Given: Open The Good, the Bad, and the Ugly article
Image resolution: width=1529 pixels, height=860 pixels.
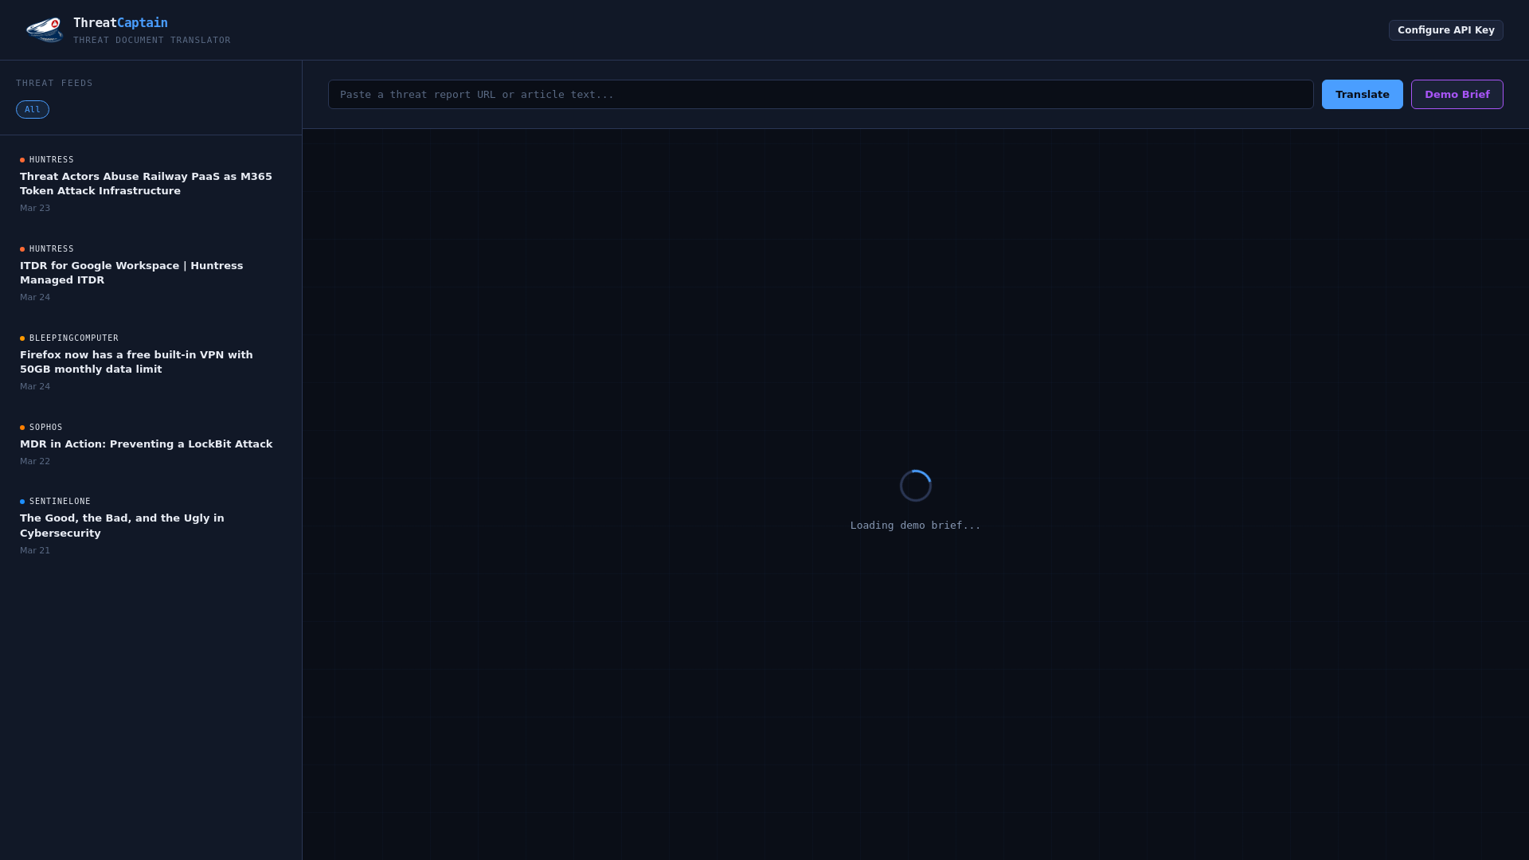Looking at the screenshot, I should pos(151,526).
